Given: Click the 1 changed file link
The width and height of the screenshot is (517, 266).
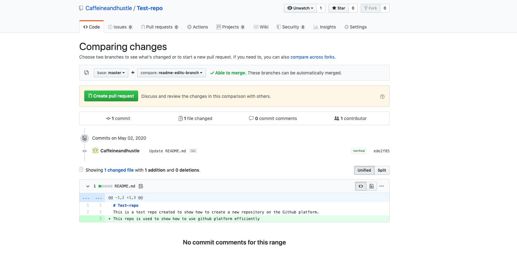Looking at the screenshot, I should click(x=119, y=170).
